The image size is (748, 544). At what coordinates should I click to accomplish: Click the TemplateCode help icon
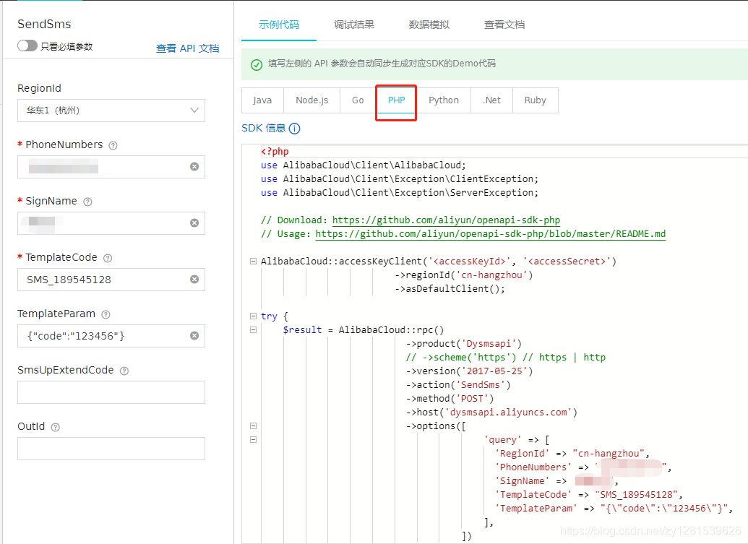(107, 257)
